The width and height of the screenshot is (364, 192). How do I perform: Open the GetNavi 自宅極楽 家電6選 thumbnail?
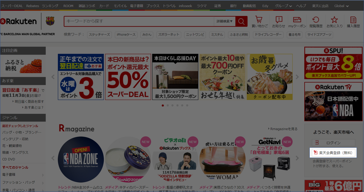tap(269, 159)
